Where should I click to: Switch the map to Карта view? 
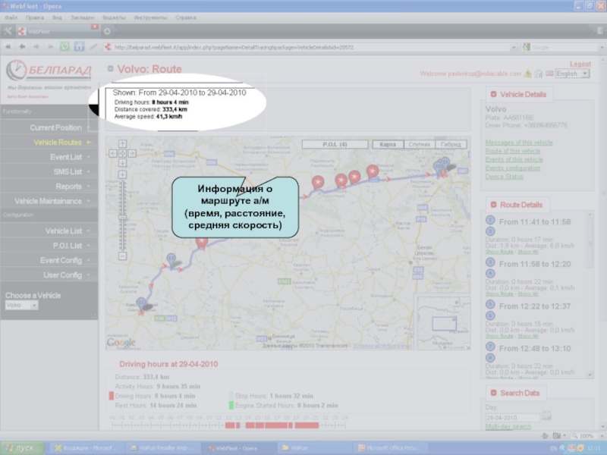pos(388,144)
